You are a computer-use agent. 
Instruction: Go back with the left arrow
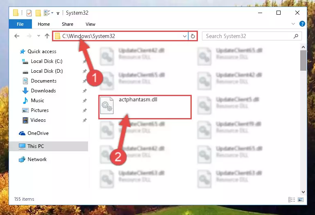click(17, 36)
